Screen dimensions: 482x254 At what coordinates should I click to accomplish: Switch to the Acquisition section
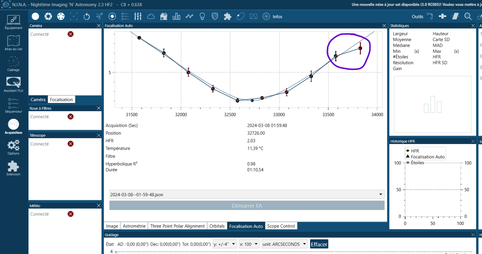13,126
